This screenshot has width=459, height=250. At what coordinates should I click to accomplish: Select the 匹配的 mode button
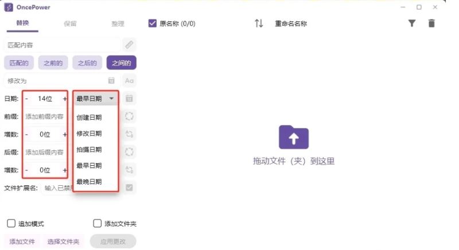(x=19, y=63)
